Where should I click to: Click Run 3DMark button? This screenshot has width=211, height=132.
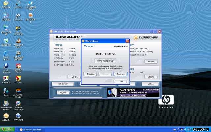pos(63,84)
